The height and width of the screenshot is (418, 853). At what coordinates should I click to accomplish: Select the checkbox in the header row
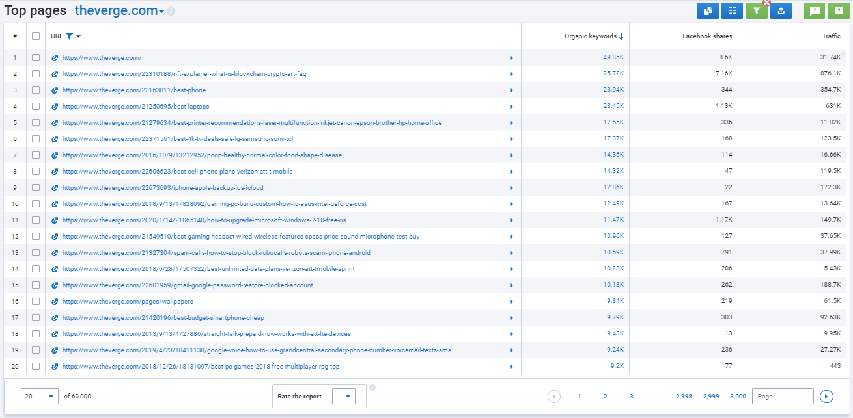tap(36, 36)
